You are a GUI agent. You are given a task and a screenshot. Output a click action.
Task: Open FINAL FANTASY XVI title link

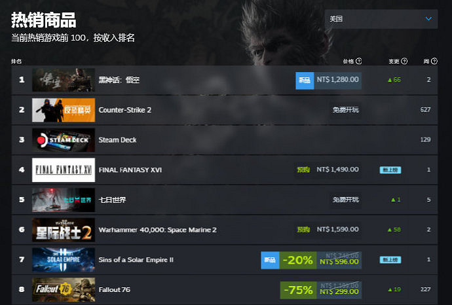pyautogui.click(x=130, y=170)
